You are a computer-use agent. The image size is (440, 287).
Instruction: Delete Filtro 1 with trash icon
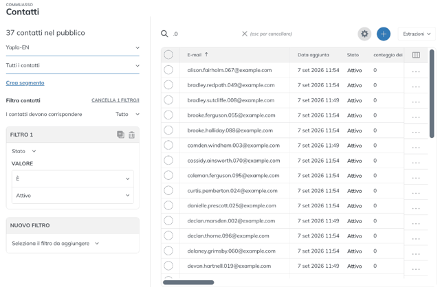(131, 135)
